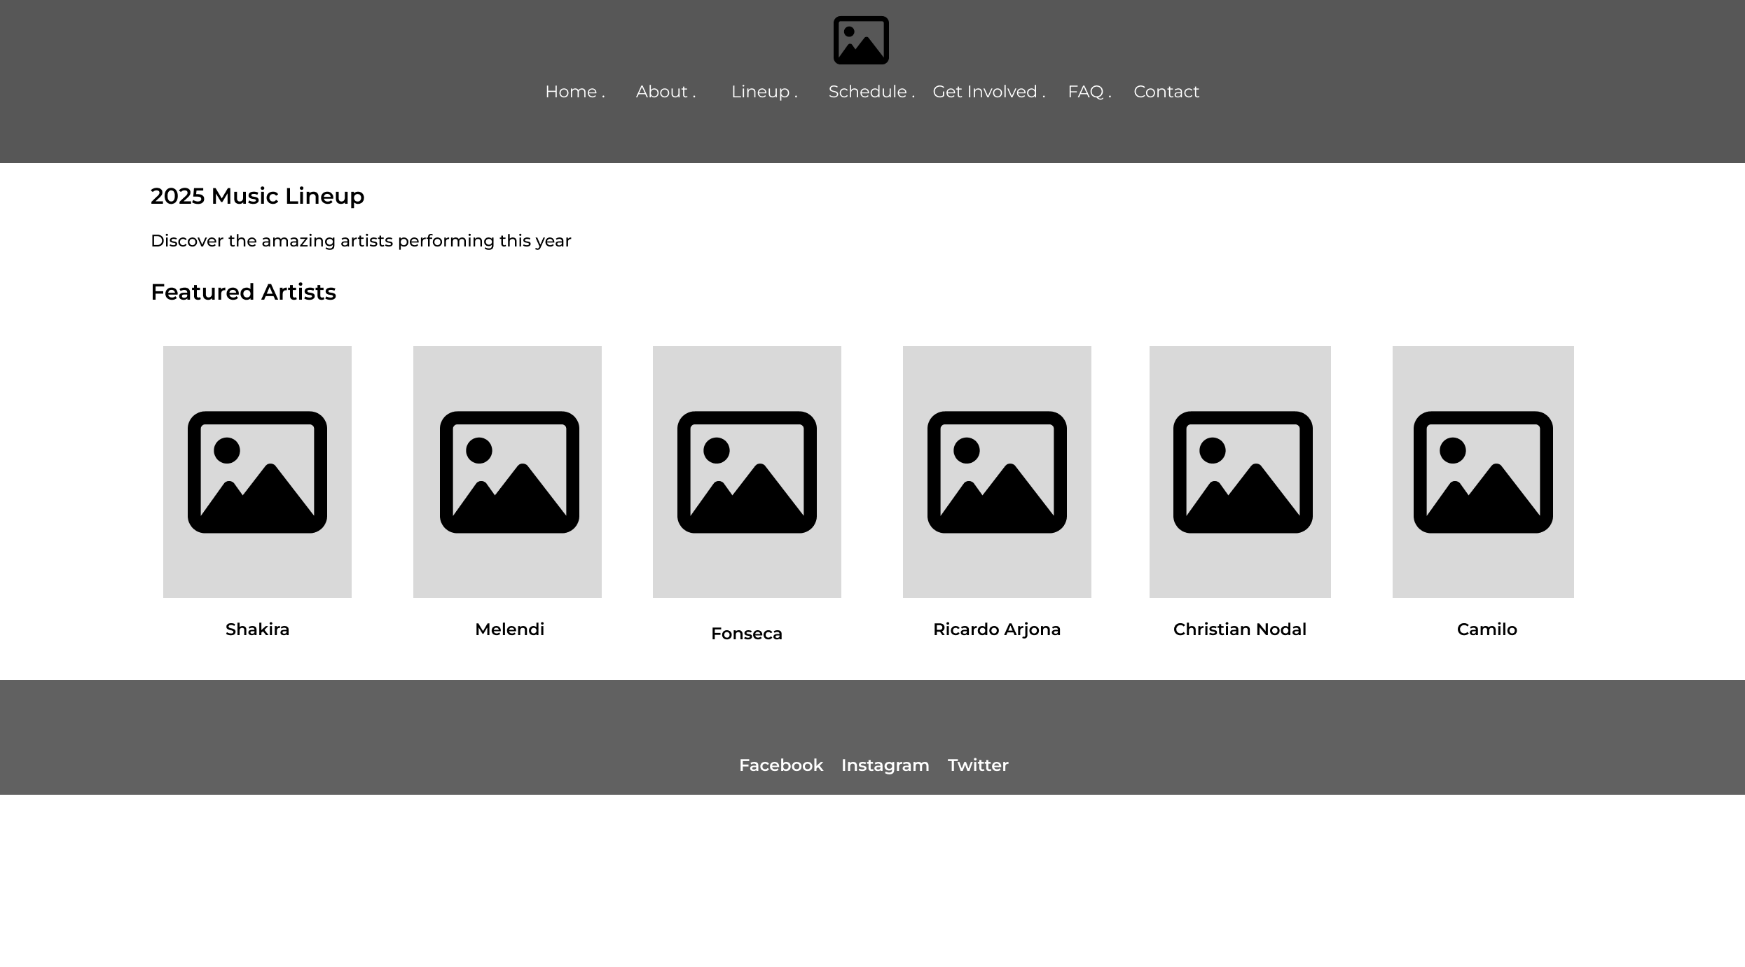Image resolution: width=1745 pixels, height=967 pixels.
Task: Open Shakira's artist image
Action: click(x=257, y=472)
